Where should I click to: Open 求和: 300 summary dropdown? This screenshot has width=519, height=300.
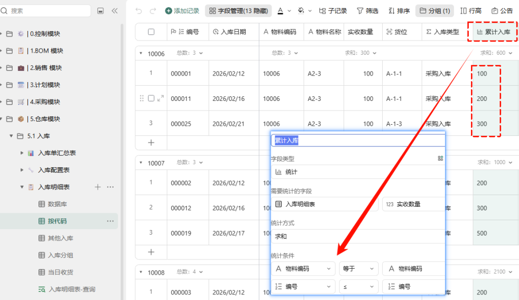click(x=360, y=53)
